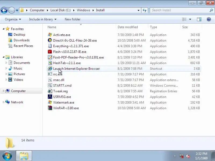Sort by the Name column header

(x=81, y=27)
